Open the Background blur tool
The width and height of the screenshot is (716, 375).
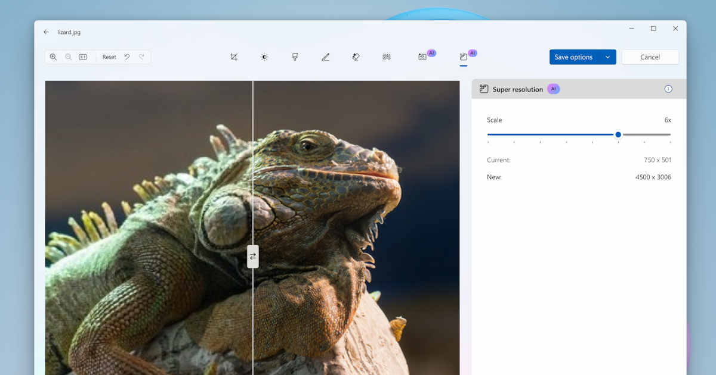386,57
